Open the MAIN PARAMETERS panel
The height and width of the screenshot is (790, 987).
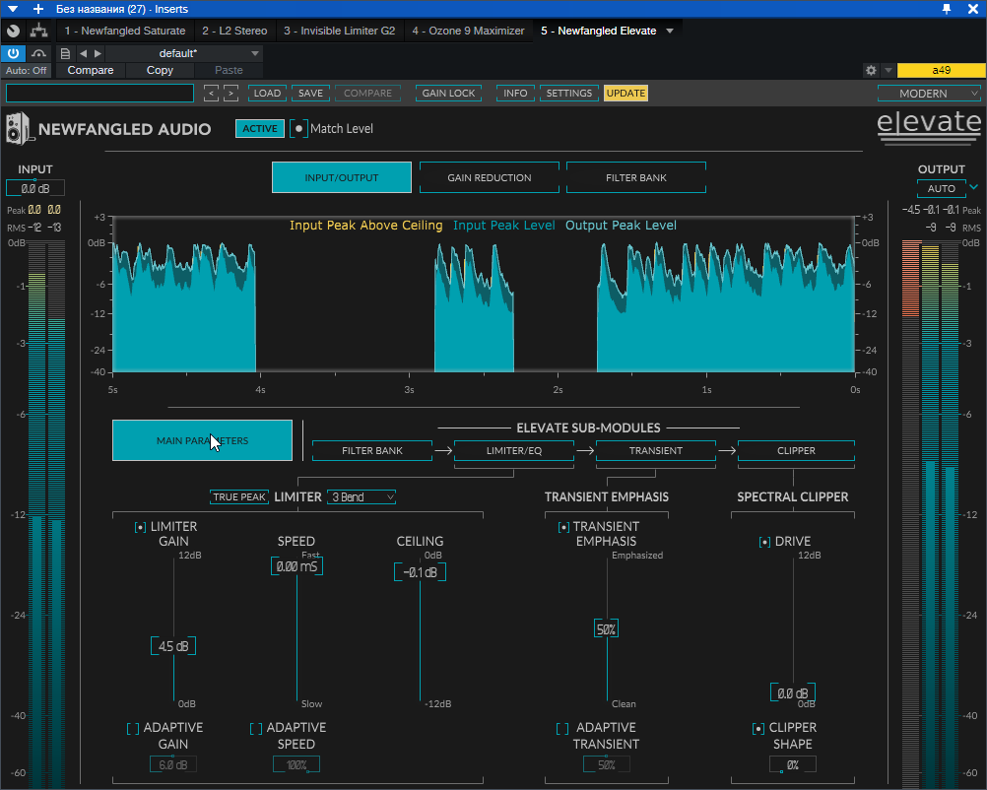click(202, 440)
